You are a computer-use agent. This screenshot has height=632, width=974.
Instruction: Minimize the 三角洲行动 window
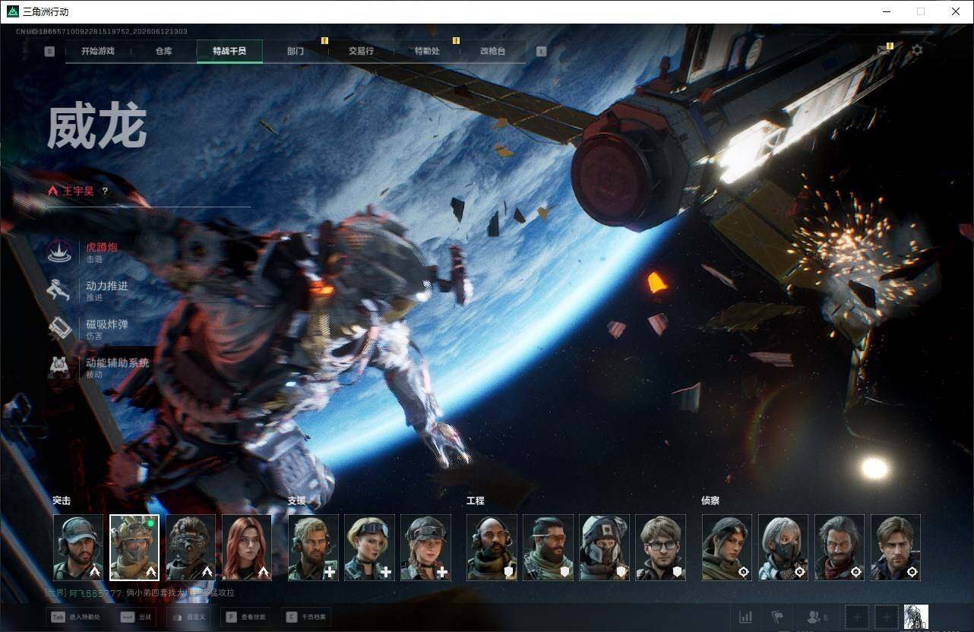pyautogui.click(x=886, y=11)
